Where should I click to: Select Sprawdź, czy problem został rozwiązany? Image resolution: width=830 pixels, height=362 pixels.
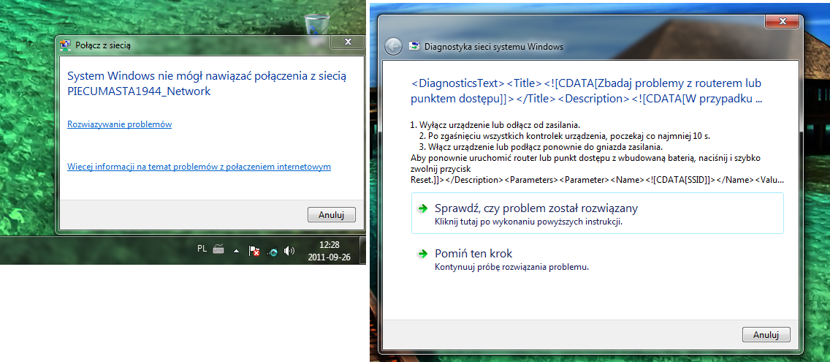point(598,214)
